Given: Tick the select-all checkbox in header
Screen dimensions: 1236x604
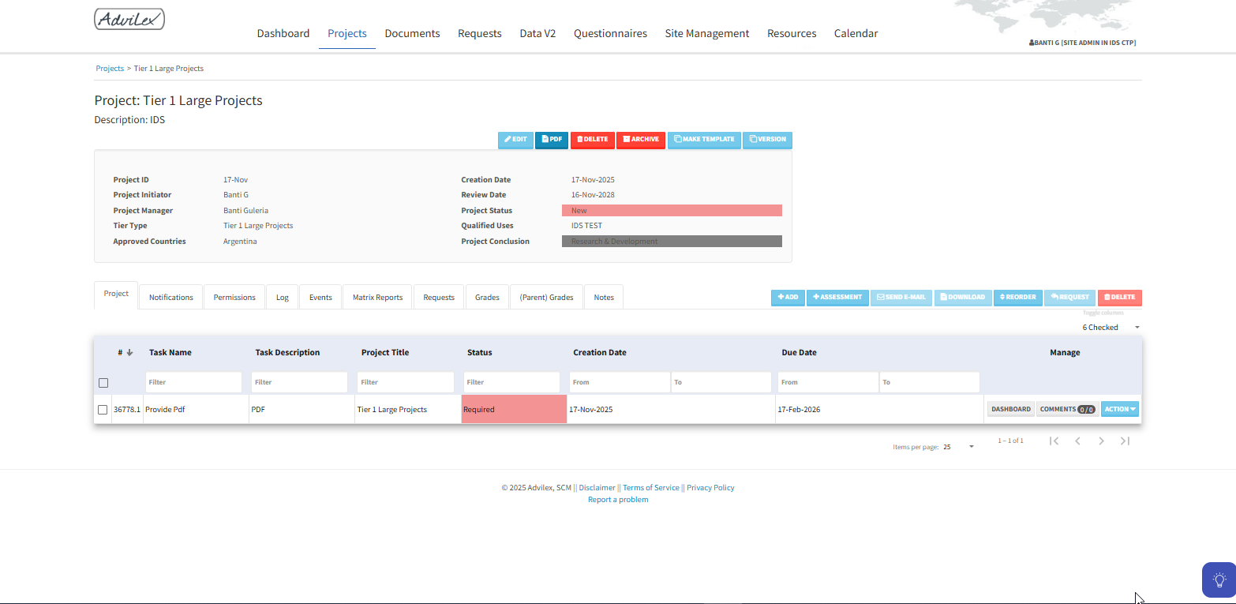Looking at the screenshot, I should point(103,383).
